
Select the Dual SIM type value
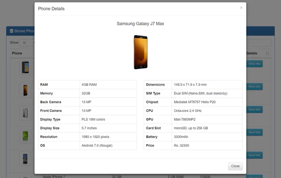point(200,93)
